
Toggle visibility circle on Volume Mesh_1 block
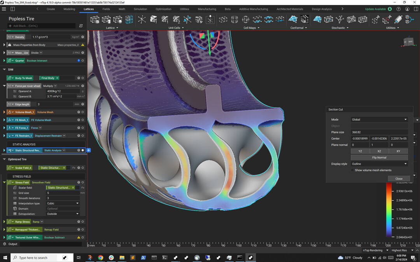click(83, 112)
